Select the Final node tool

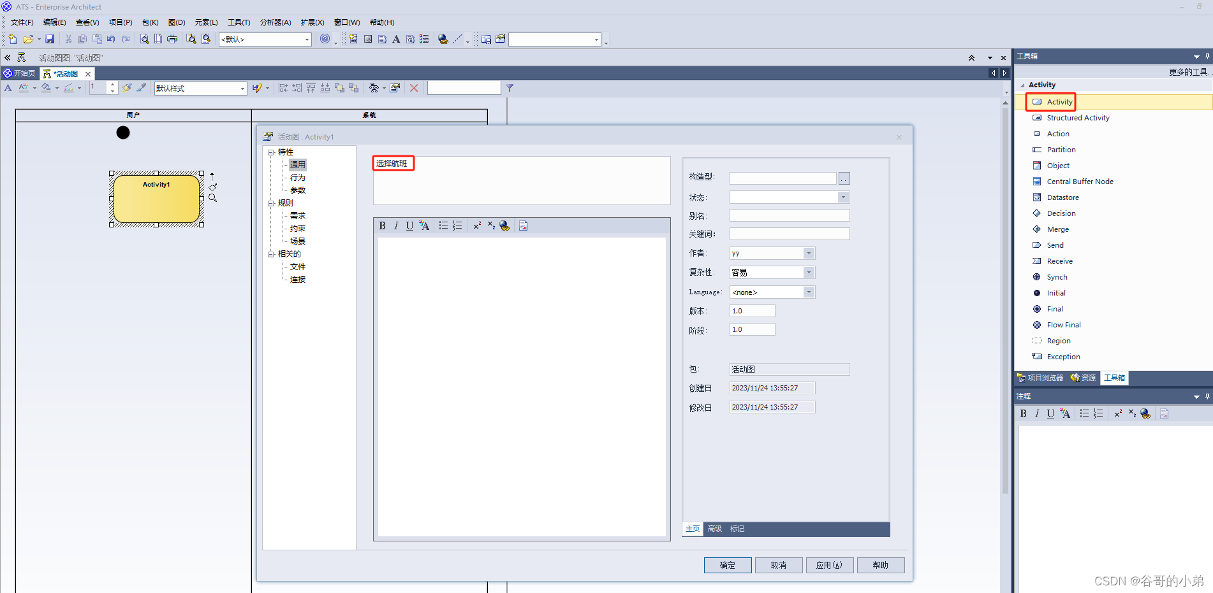pyautogui.click(x=1054, y=309)
